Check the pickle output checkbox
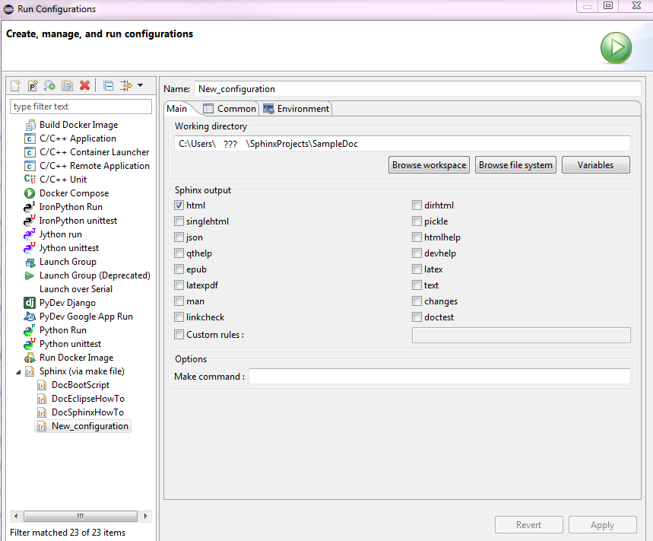 pyautogui.click(x=417, y=221)
